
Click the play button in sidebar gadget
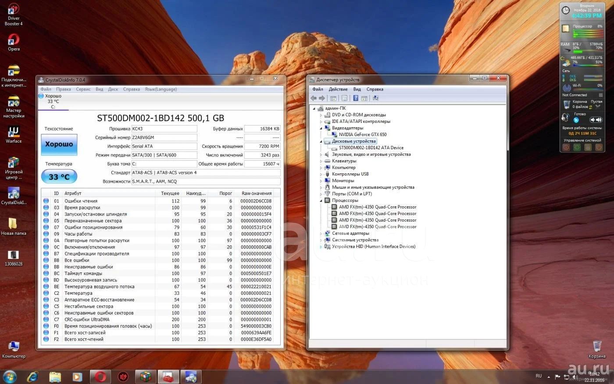(576, 120)
